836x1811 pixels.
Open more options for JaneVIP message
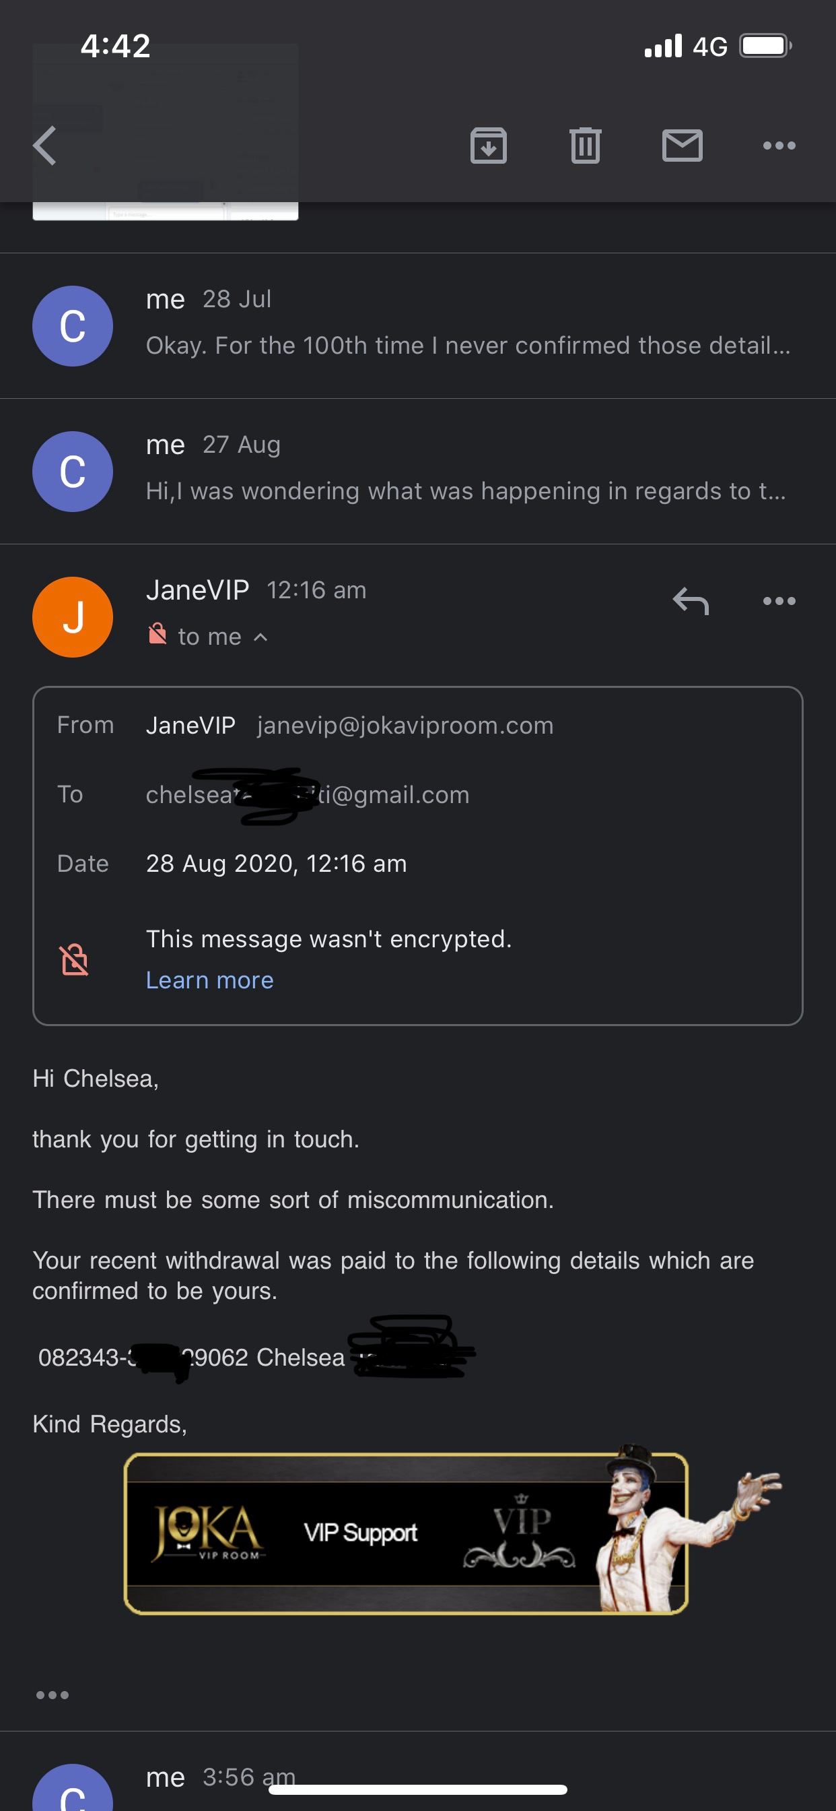pyautogui.click(x=779, y=601)
